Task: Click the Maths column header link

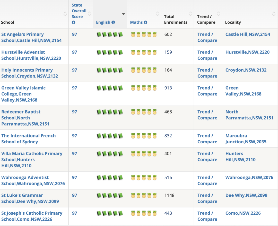Action: tap(136, 22)
